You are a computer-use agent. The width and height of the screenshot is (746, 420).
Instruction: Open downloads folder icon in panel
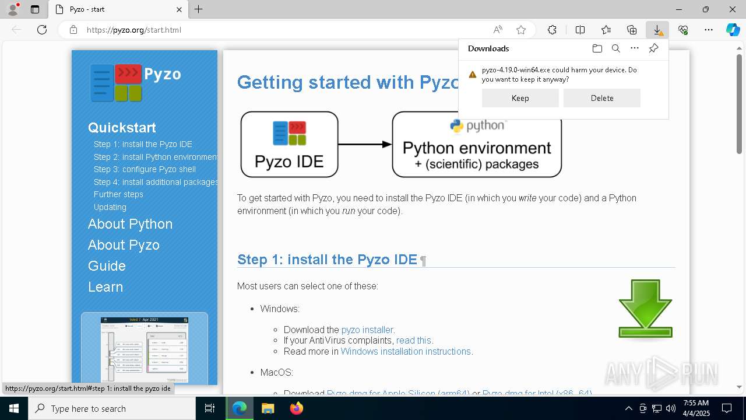pos(597,48)
